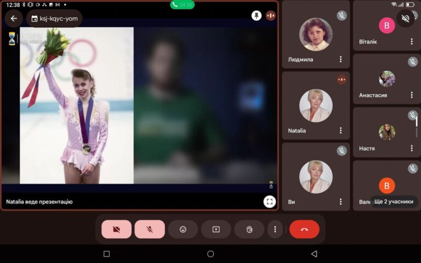Open options for the Ви tile

pos(340,202)
